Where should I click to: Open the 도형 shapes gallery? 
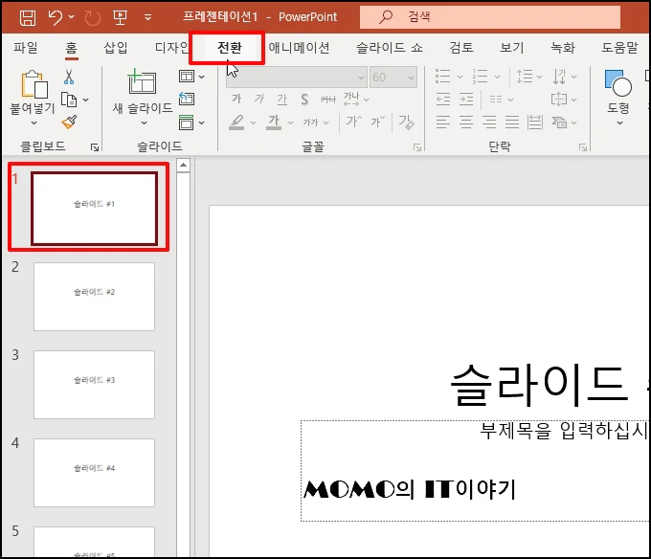point(618,97)
